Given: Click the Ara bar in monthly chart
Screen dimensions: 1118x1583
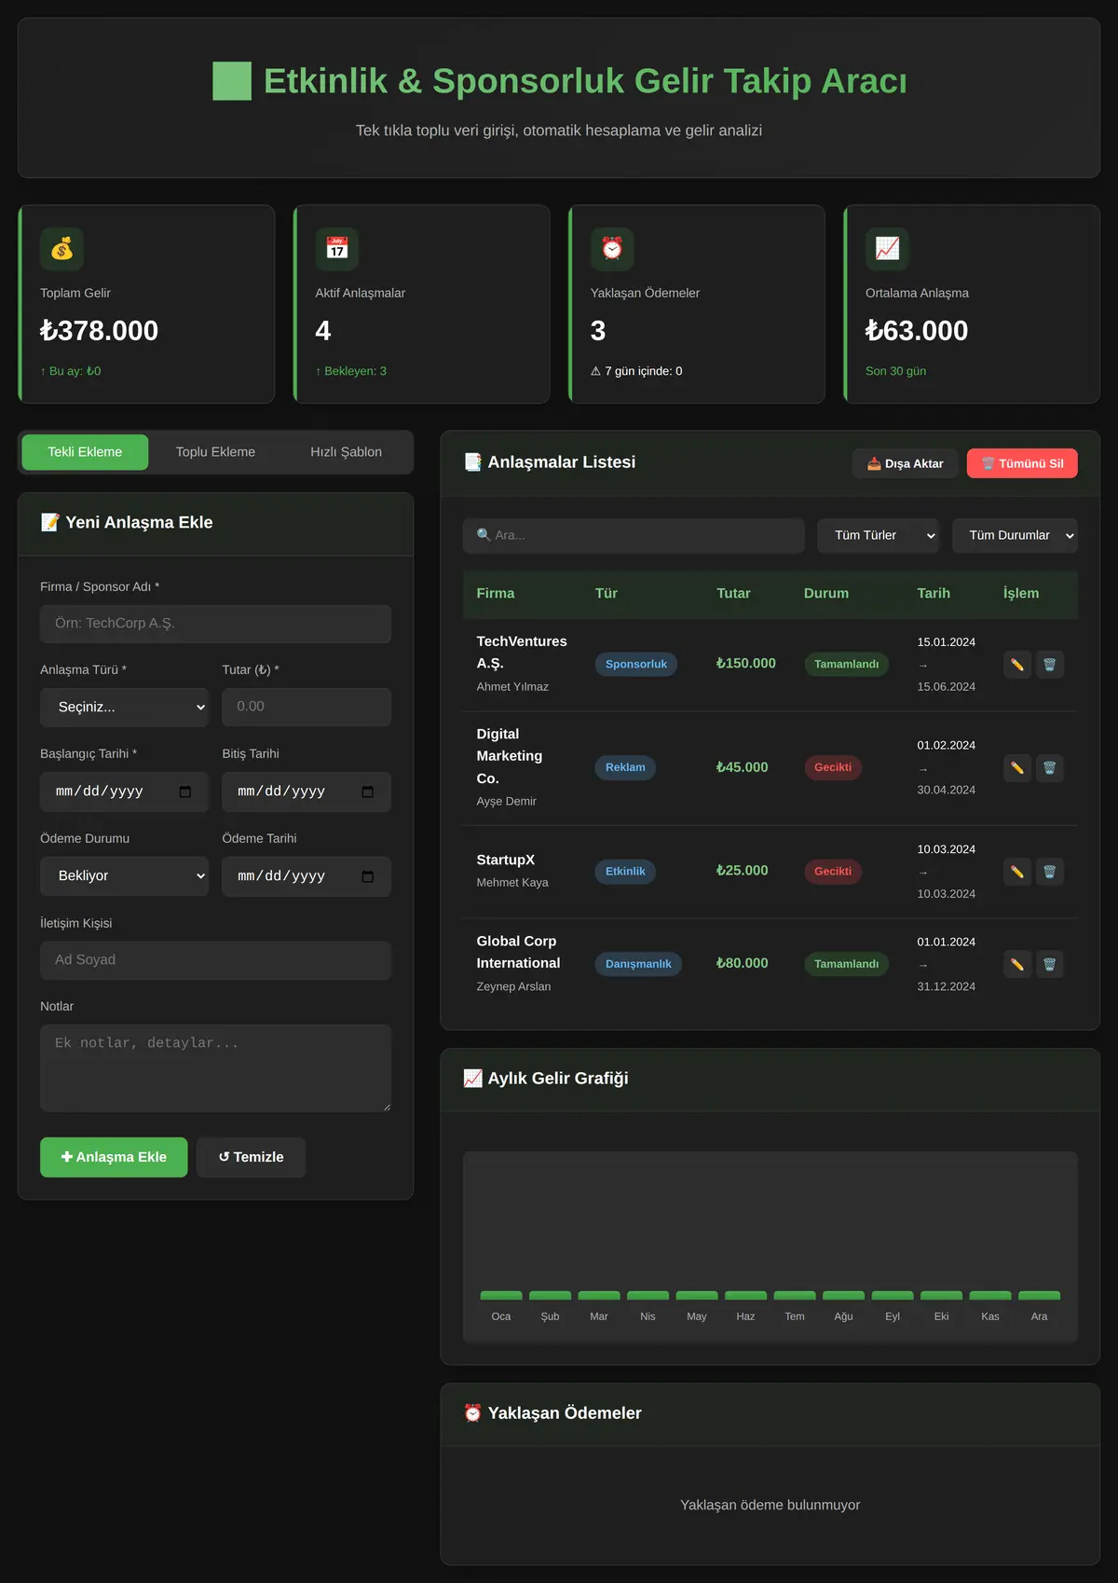Looking at the screenshot, I should point(1040,1295).
